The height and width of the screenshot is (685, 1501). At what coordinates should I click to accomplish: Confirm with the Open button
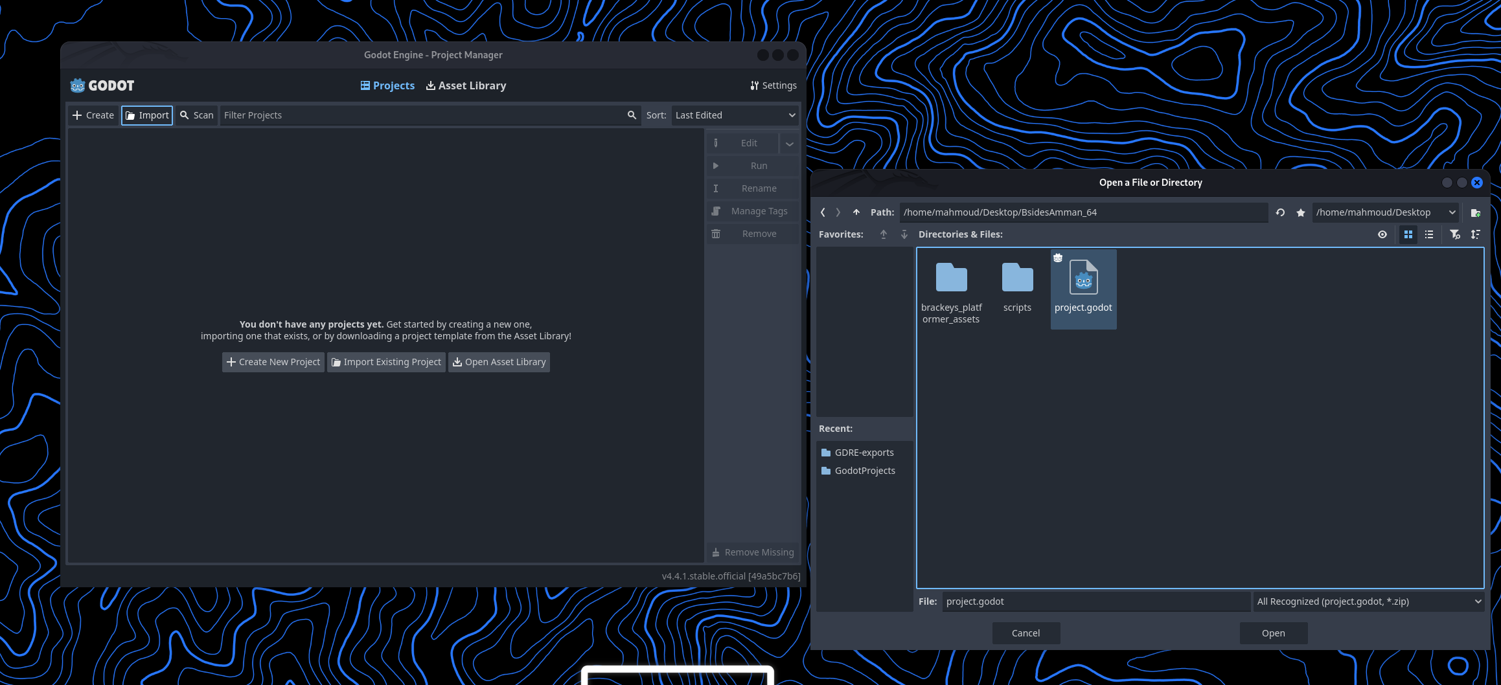tap(1274, 633)
